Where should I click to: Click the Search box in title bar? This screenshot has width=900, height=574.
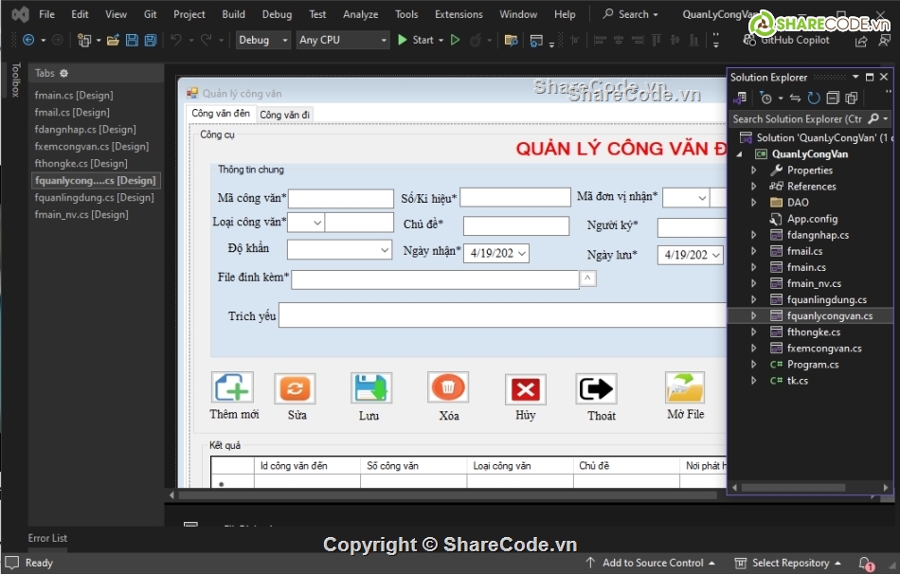click(x=631, y=14)
